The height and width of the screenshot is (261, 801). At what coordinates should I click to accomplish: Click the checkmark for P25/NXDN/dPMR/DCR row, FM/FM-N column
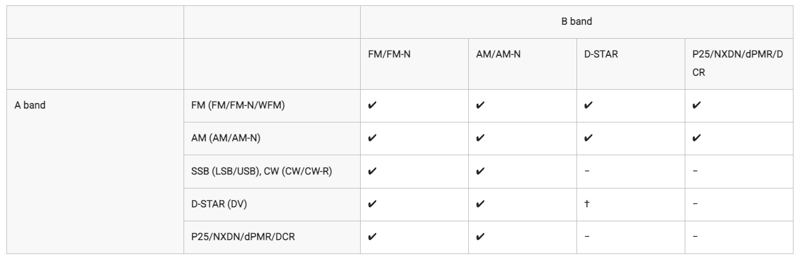371,237
